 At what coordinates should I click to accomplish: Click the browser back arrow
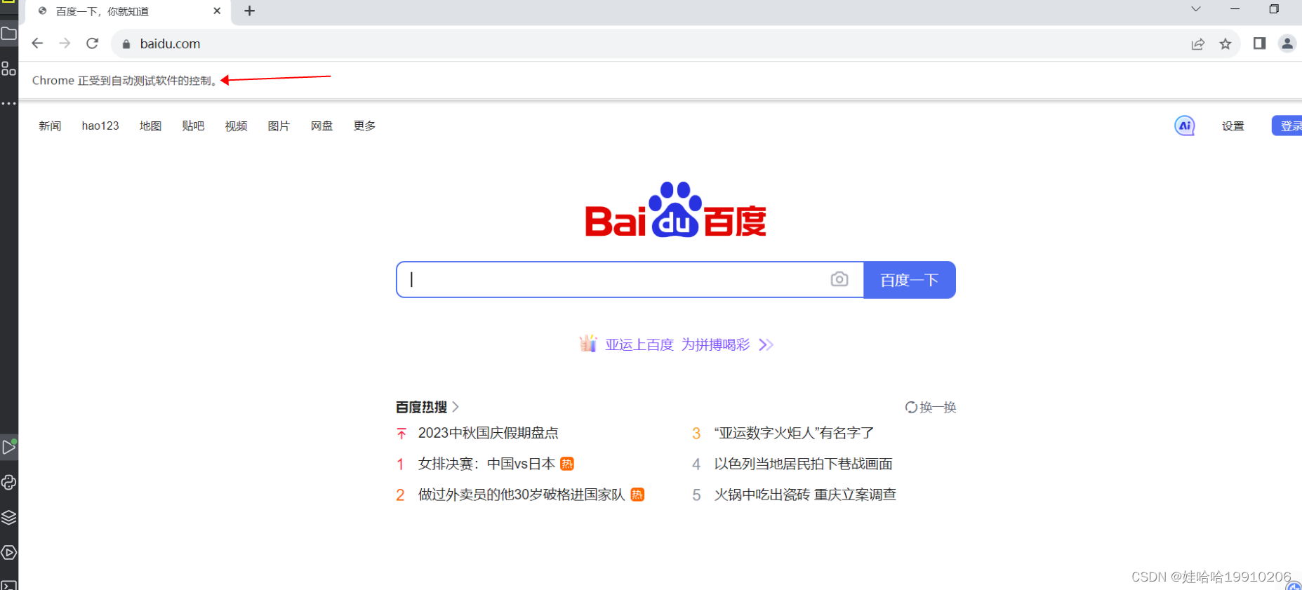tap(37, 43)
